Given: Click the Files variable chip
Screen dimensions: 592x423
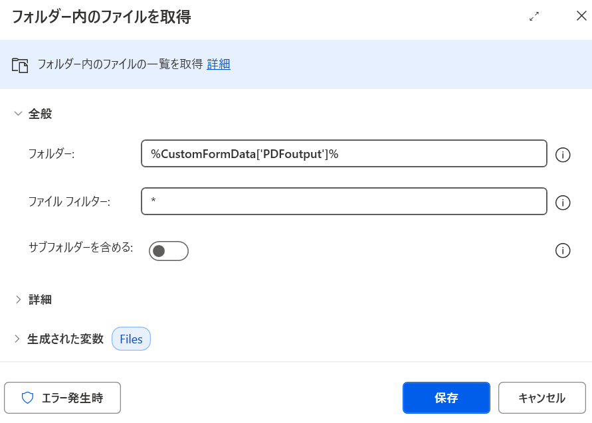Looking at the screenshot, I should [x=131, y=339].
